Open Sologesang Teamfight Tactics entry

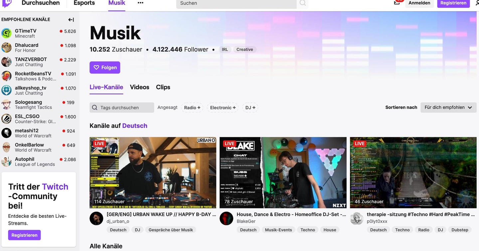40,104
